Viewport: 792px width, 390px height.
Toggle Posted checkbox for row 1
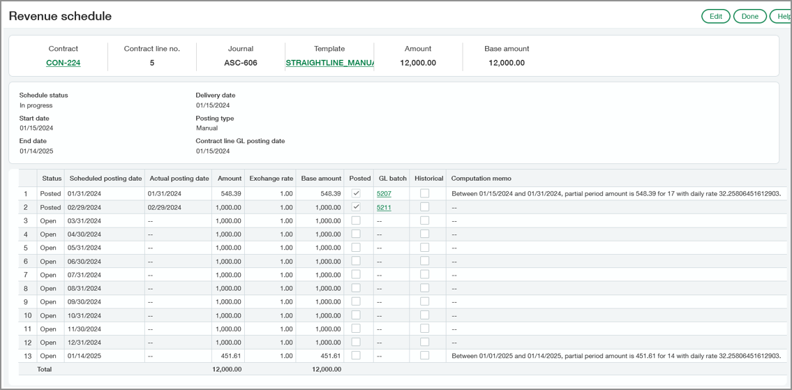[356, 193]
